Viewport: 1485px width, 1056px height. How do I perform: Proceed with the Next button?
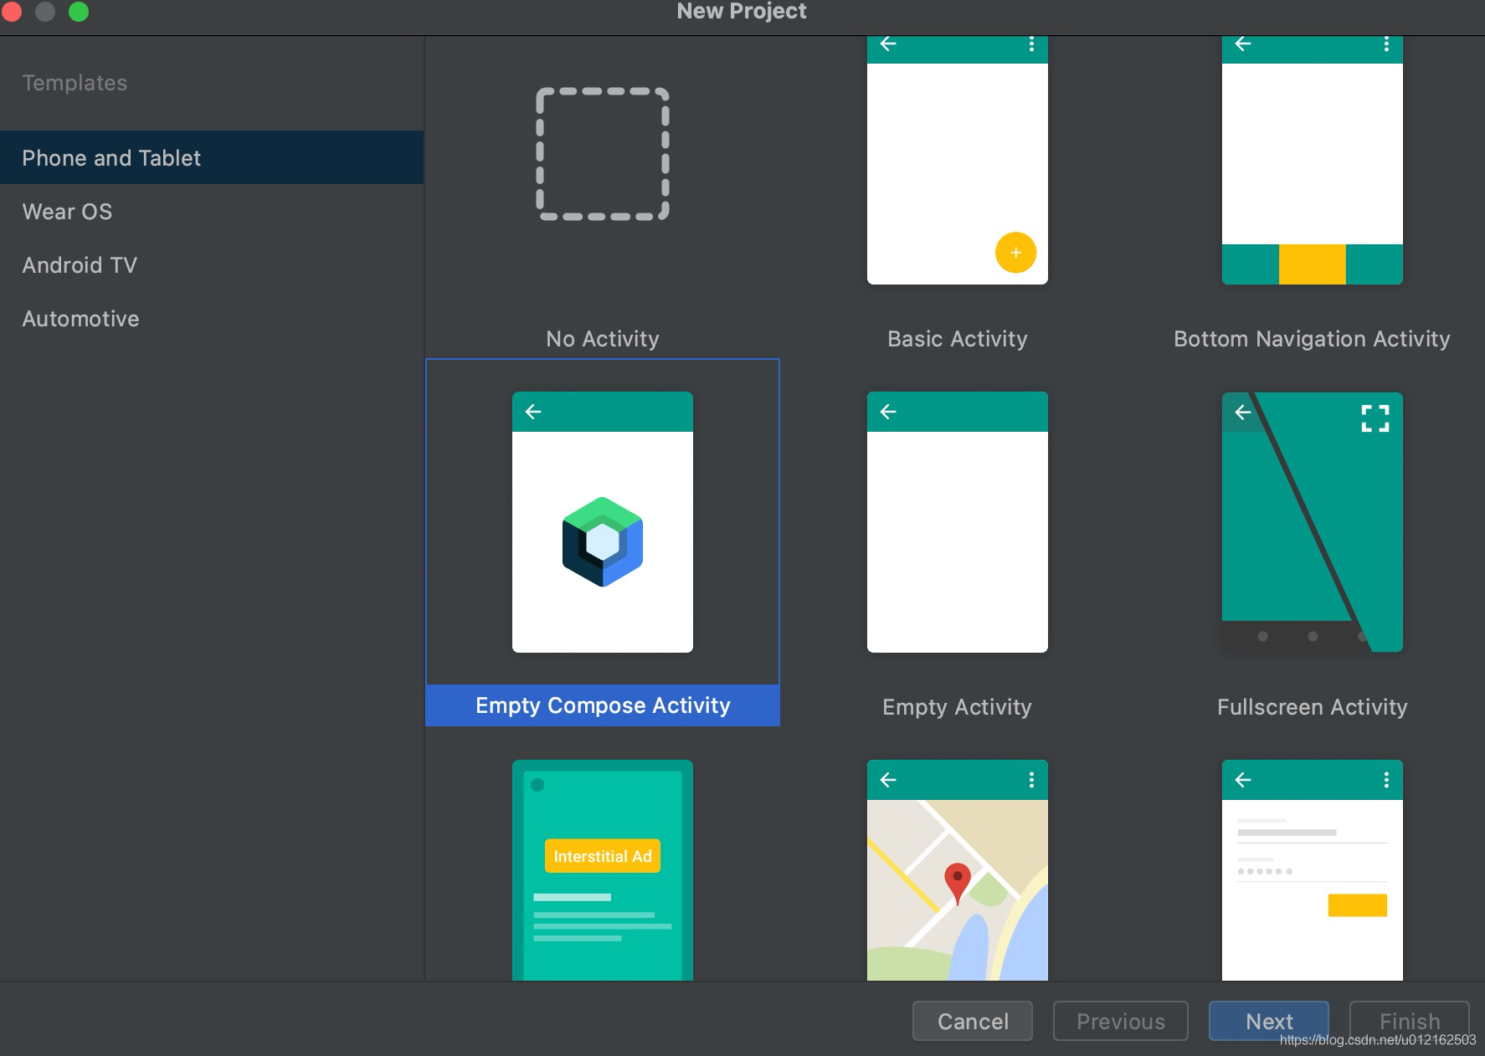(x=1269, y=1021)
